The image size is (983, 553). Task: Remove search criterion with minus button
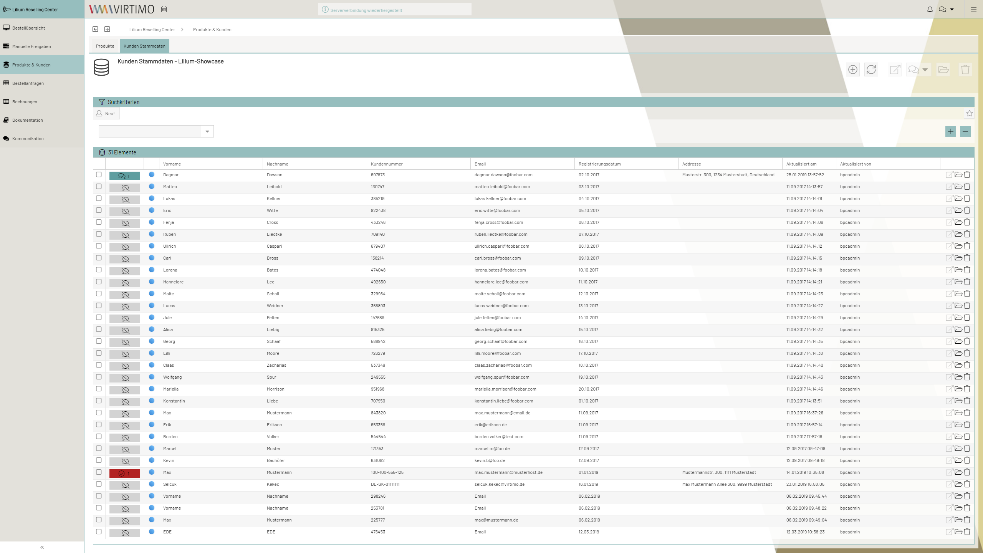[x=965, y=131]
